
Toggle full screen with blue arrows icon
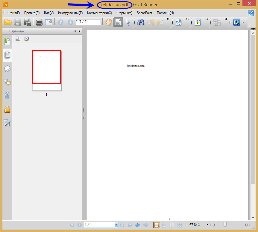[251, 13]
